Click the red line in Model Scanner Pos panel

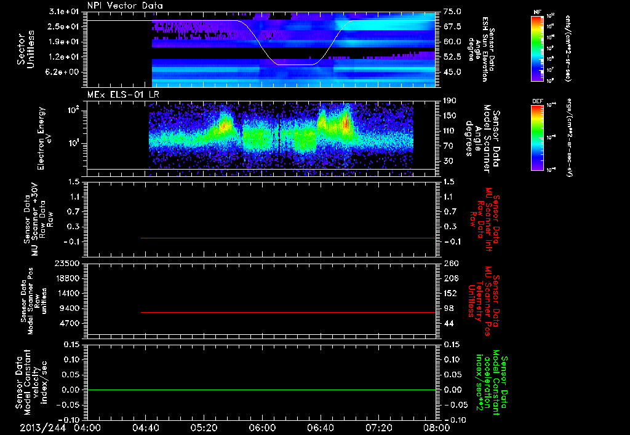click(288, 312)
